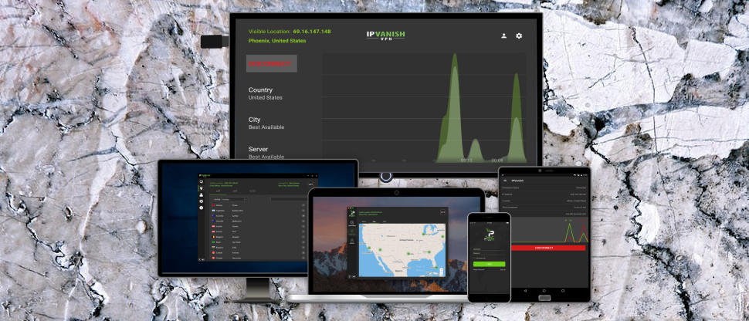
Task: Click the Password field on phone
Action: [x=489, y=254]
